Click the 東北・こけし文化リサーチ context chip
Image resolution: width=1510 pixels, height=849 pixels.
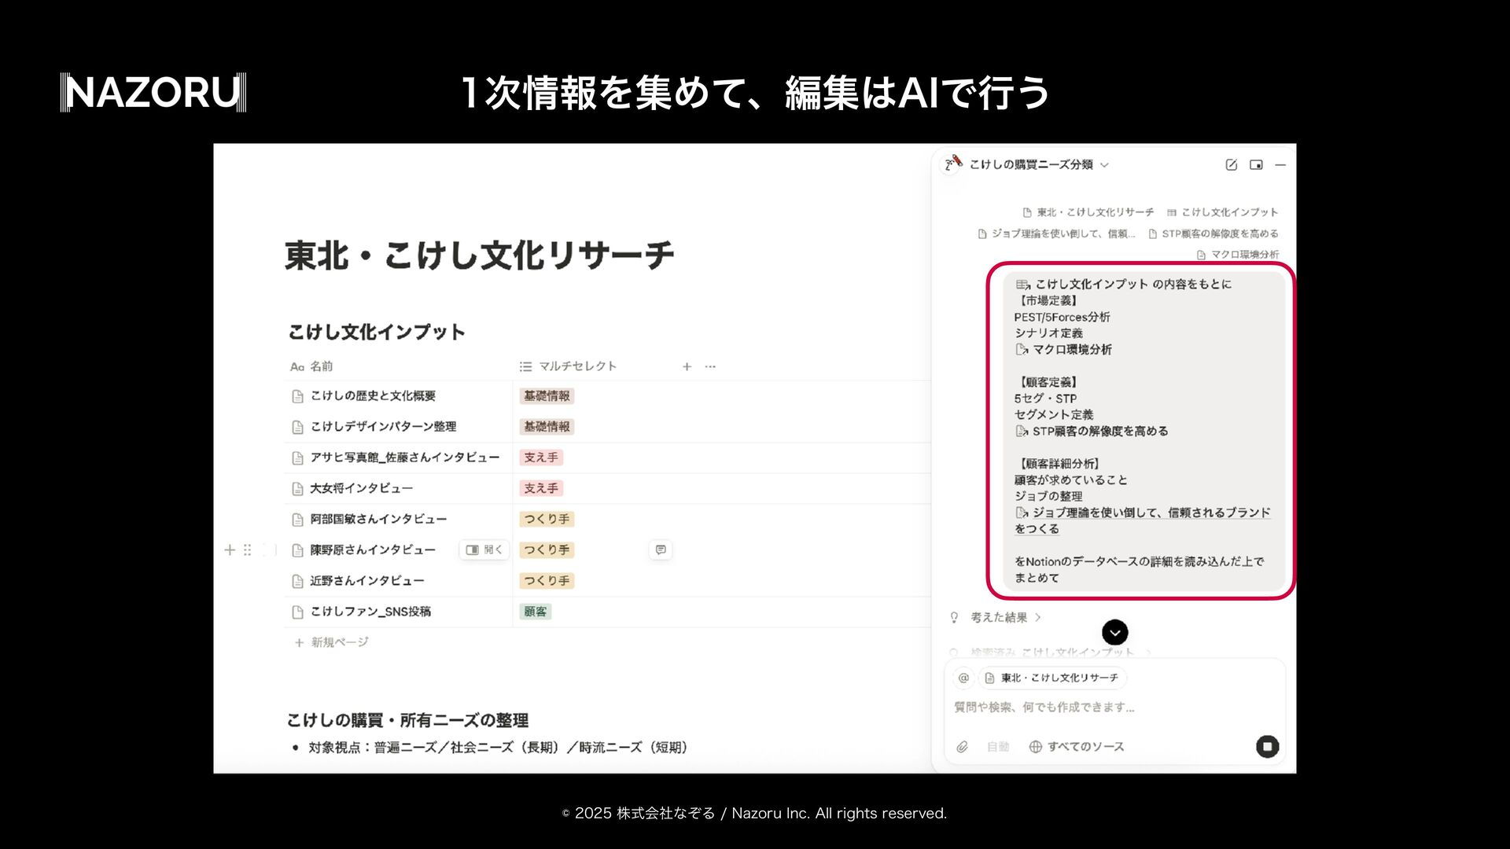(x=1051, y=678)
